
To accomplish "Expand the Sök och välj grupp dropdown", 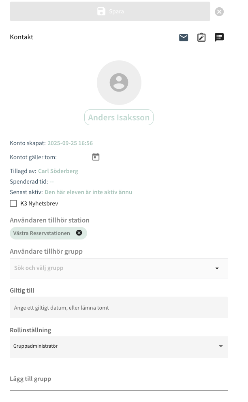I will (x=217, y=268).
